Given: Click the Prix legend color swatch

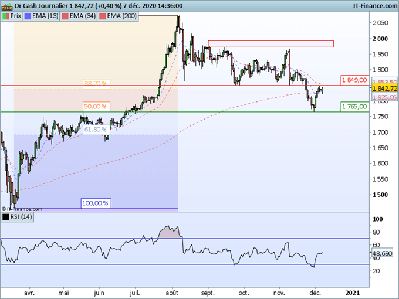Looking at the screenshot, I should [x=6, y=16].
